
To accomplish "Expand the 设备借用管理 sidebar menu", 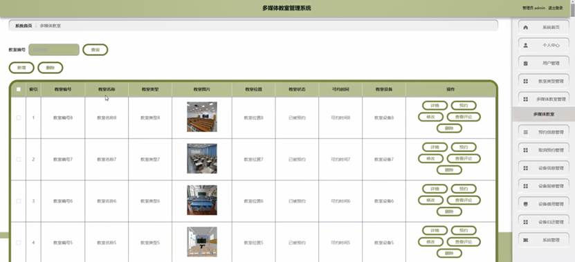I will [x=544, y=204].
